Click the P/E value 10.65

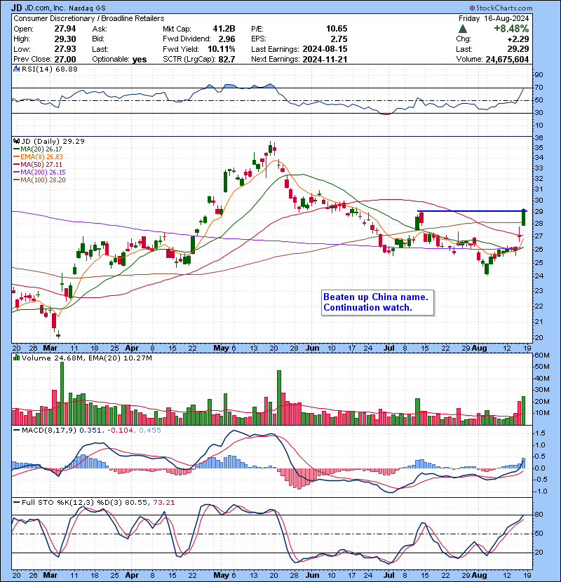click(337, 29)
